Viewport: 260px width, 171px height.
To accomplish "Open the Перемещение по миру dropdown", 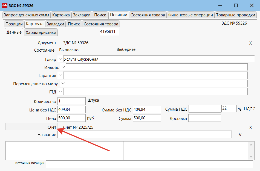I will coord(63,83).
